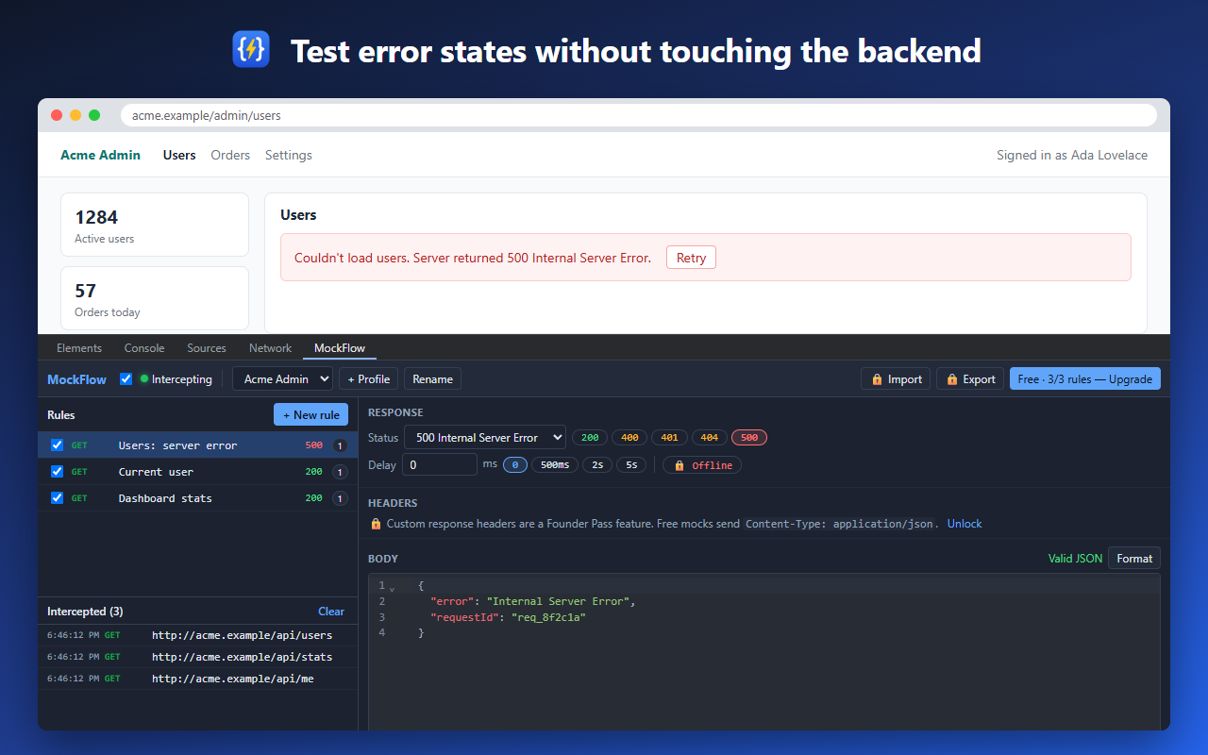Click the Import lock icon

[x=877, y=379]
